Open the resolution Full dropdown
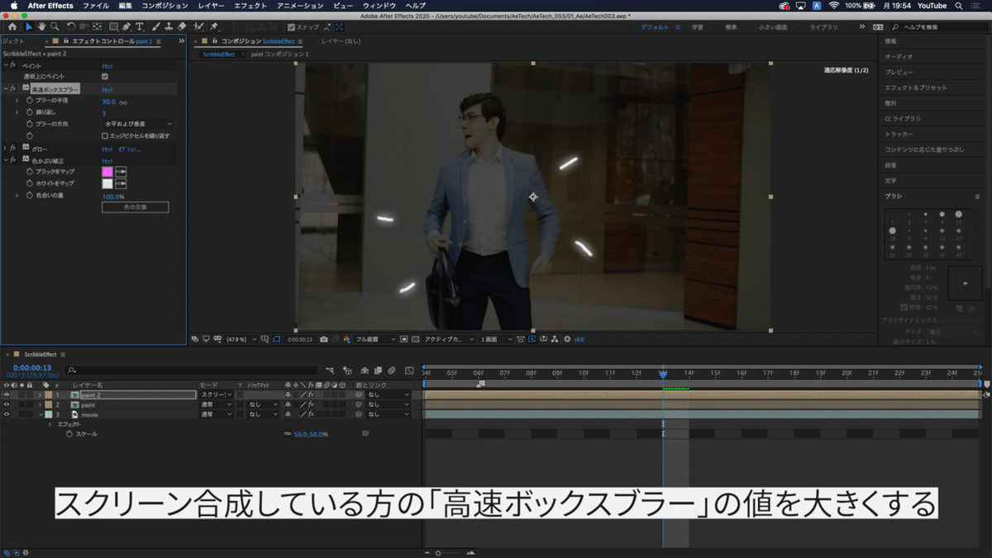The image size is (992, 558). pos(375,339)
